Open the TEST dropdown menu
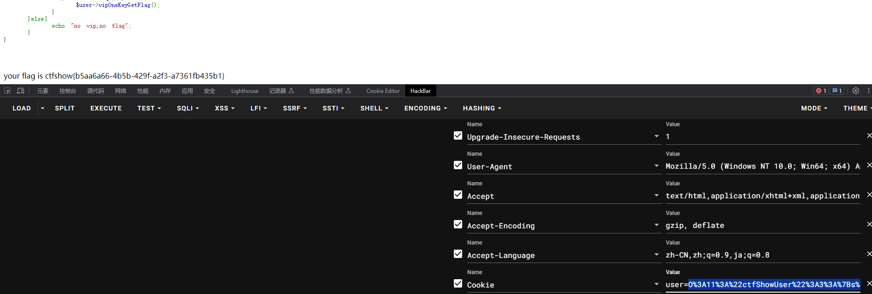This screenshot has width=872, height=294. click(149, 108)
